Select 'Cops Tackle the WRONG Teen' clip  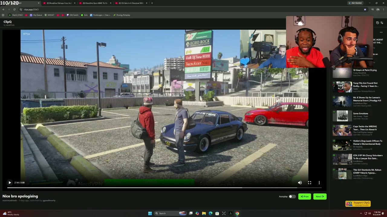point(365,128)
